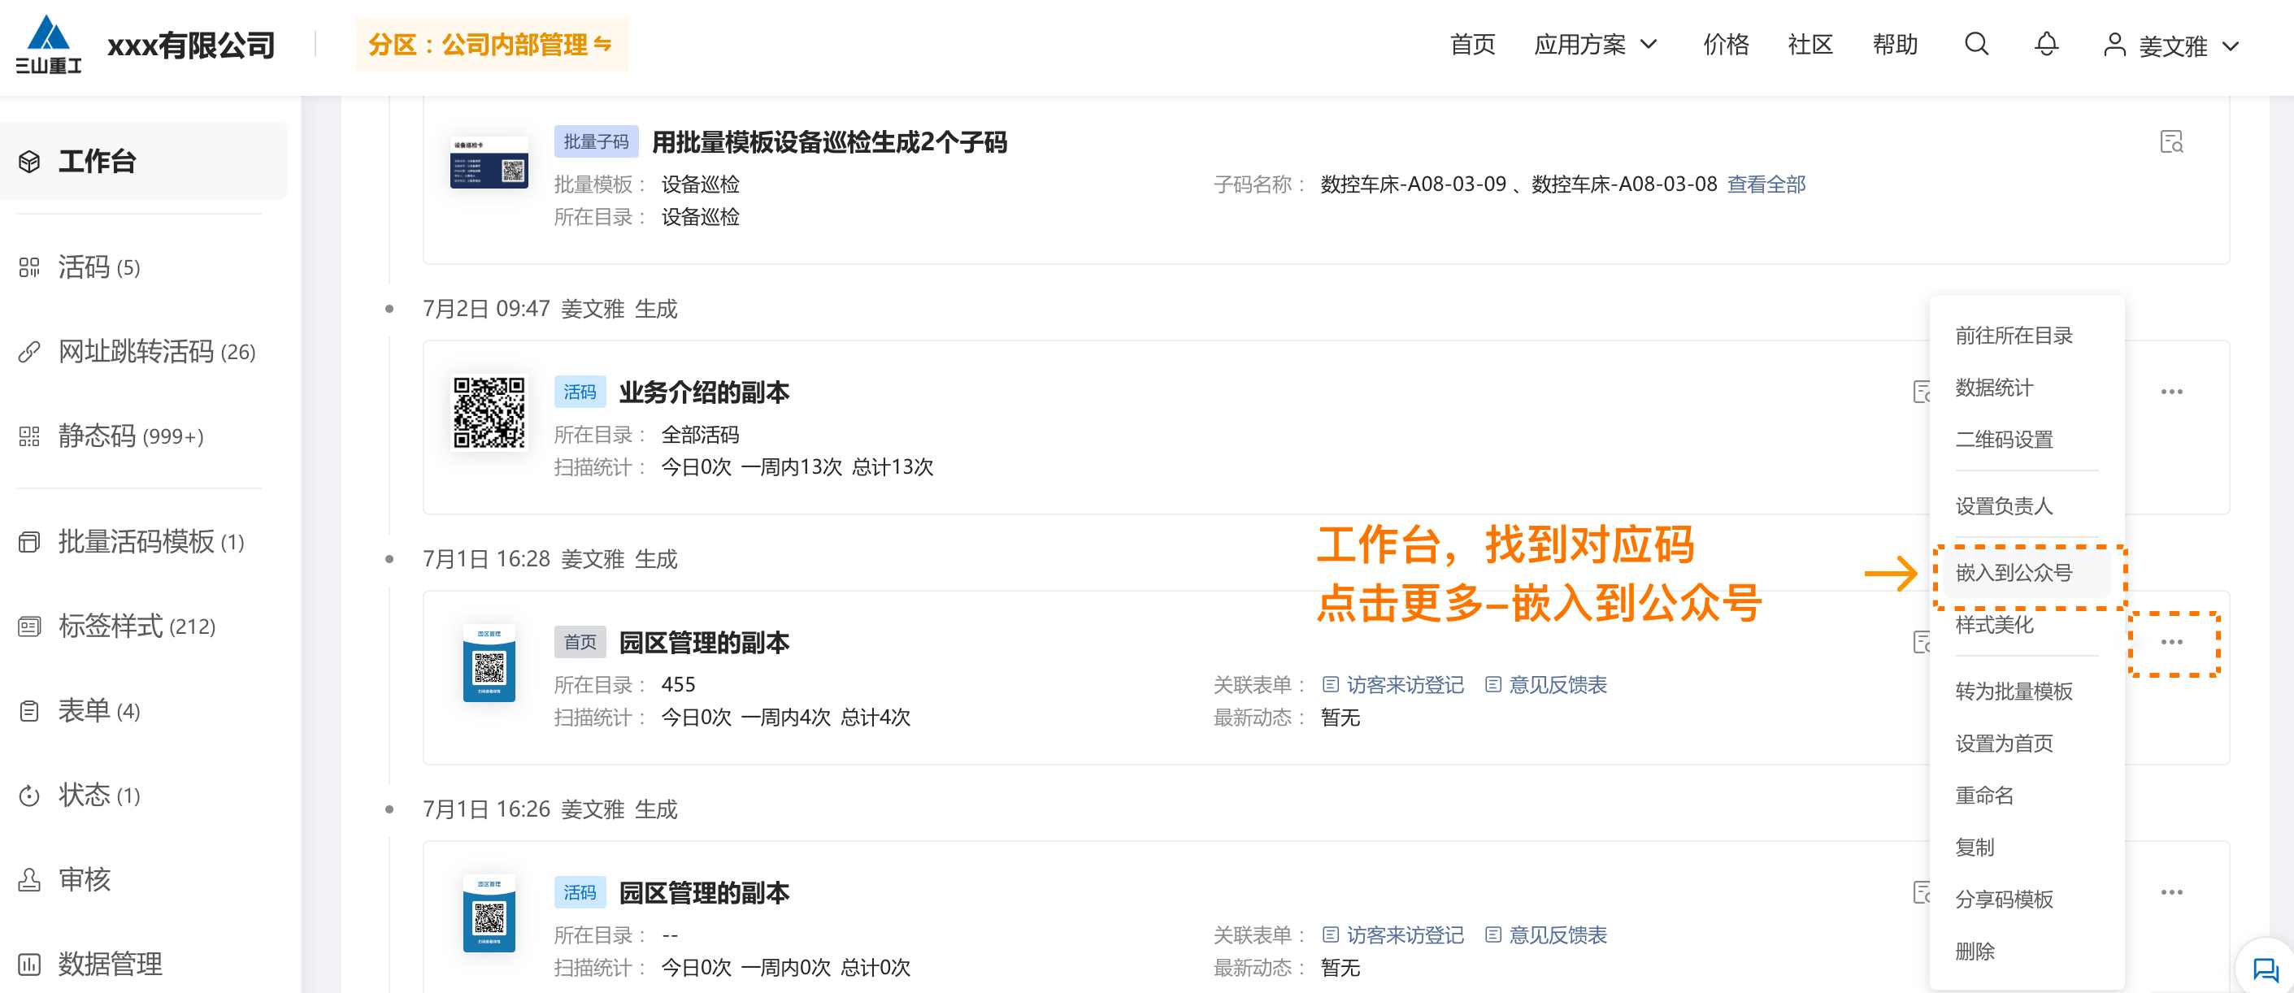Open the 业务介绍的副本 title
Screen dimensions: 2294x993
tap(703, 392)
